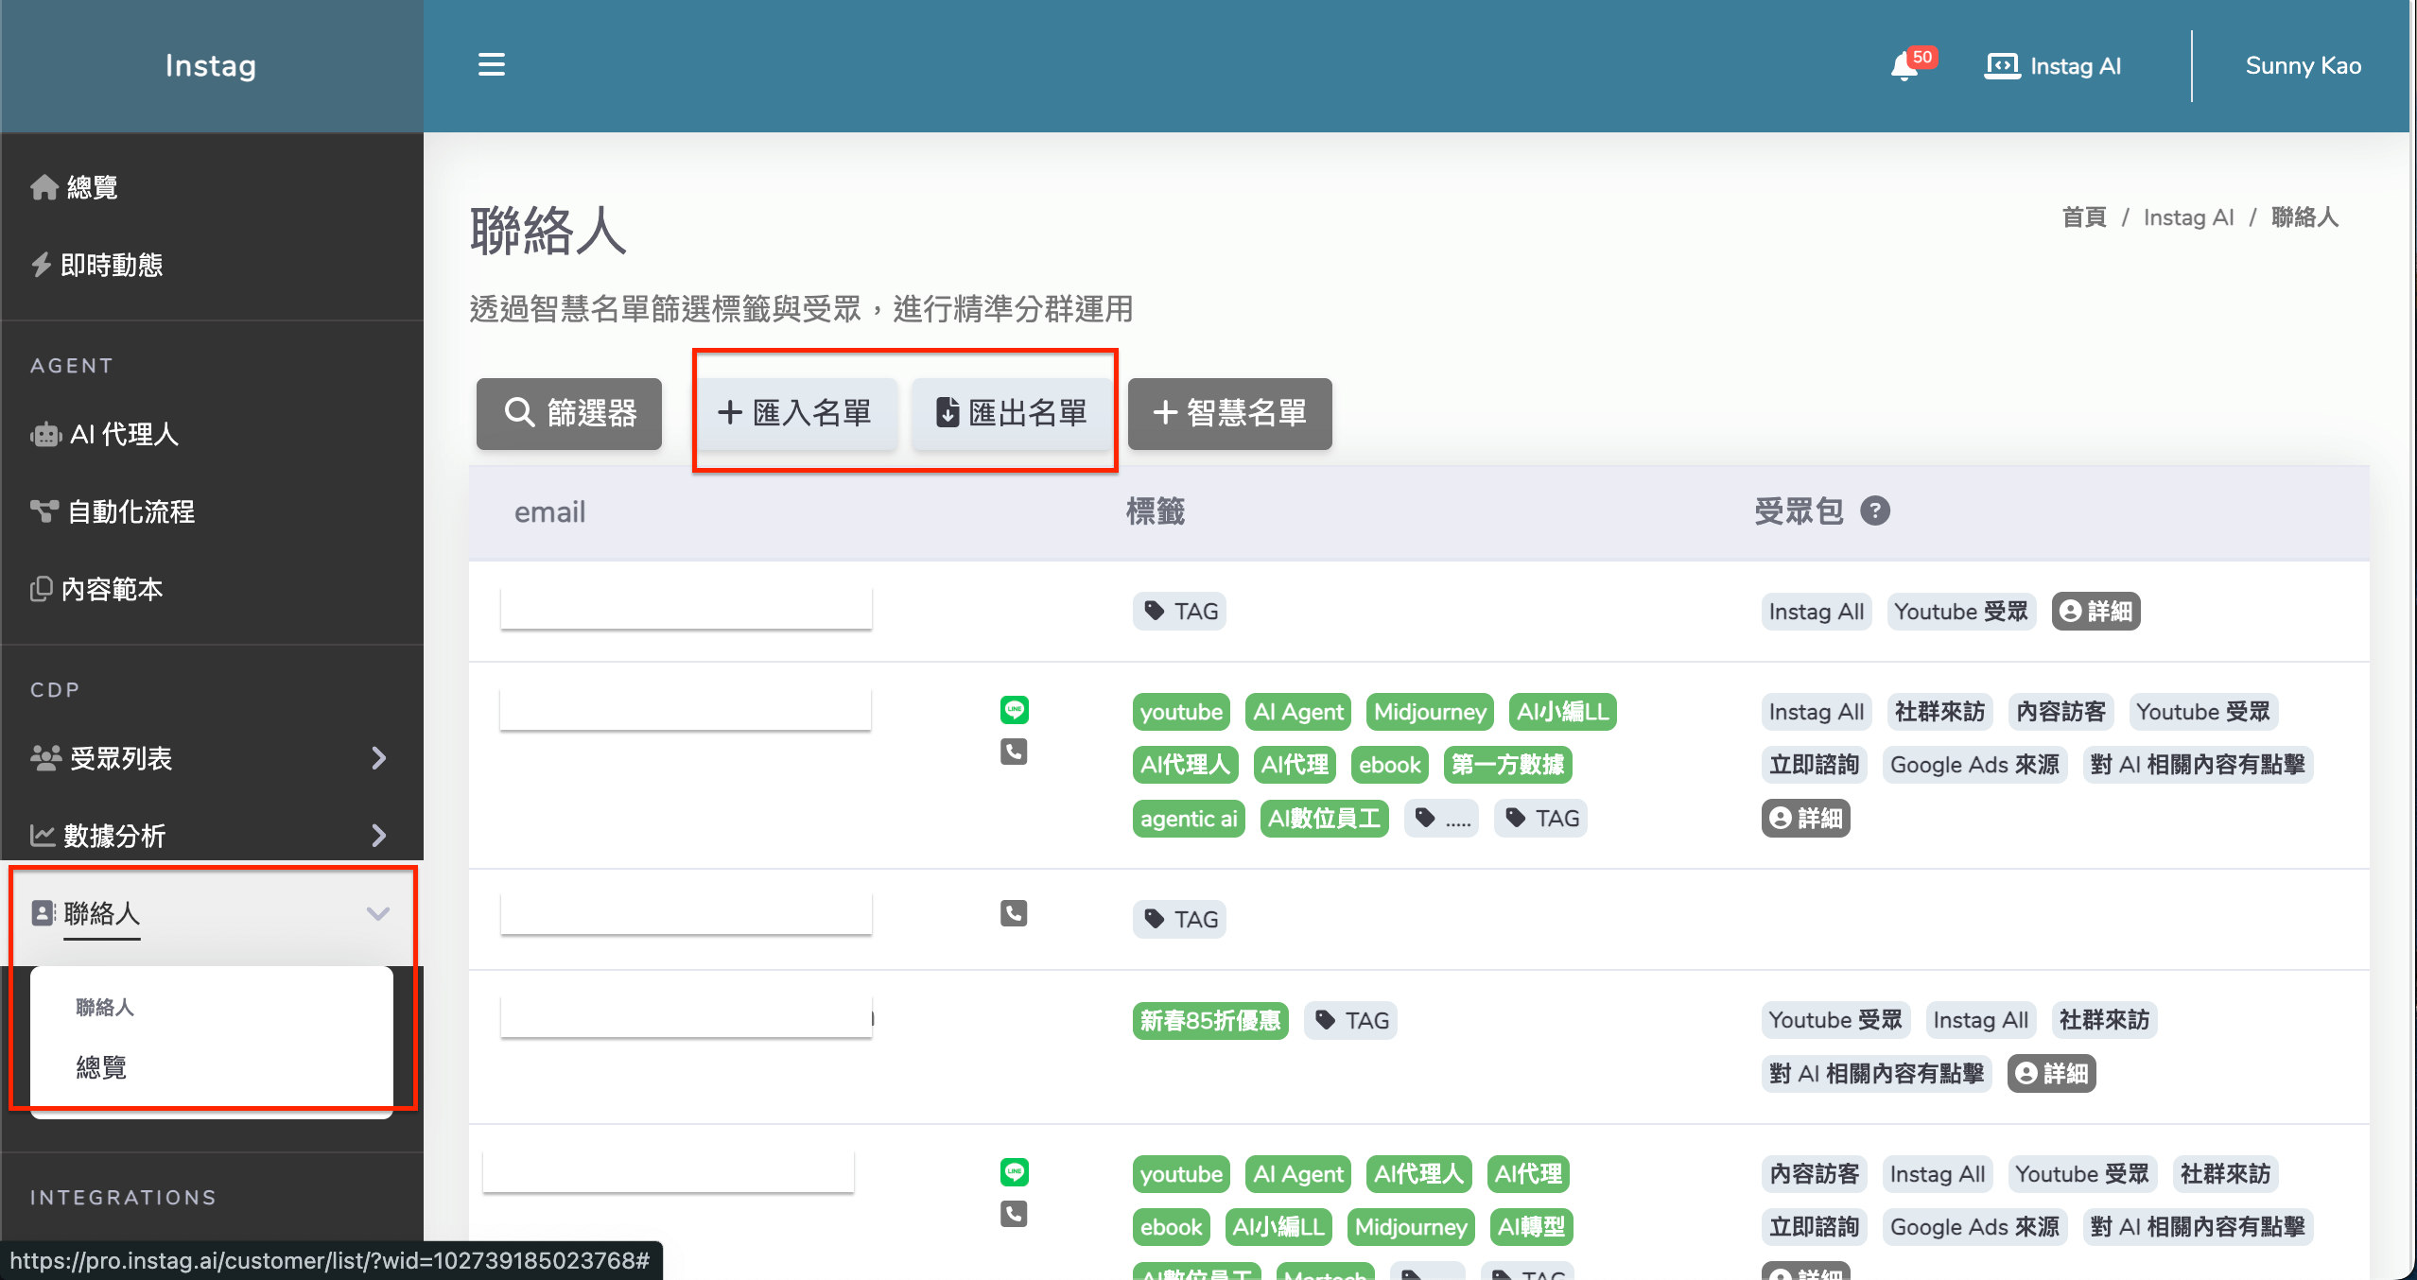The width and height of the screenshot is (2417, 1280).
Task: Select 總覽 in the 聯絡人 submenu
Action: [x=101, y=1067]
